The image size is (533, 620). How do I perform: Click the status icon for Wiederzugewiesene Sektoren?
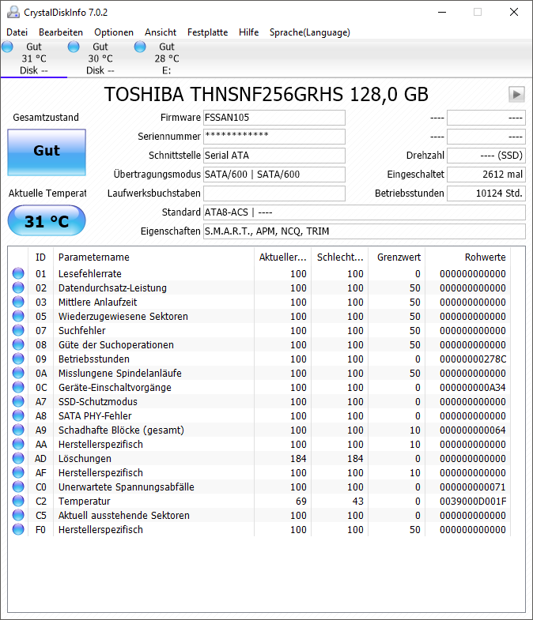[x=18, y=316]
